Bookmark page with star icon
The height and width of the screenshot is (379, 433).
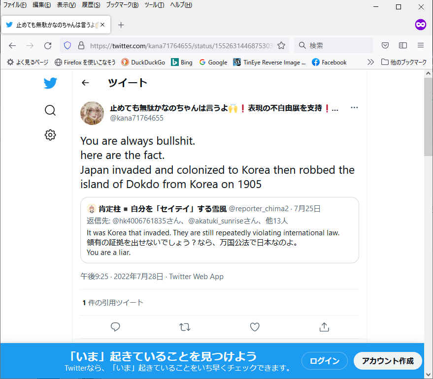click(x=281, y=45)
